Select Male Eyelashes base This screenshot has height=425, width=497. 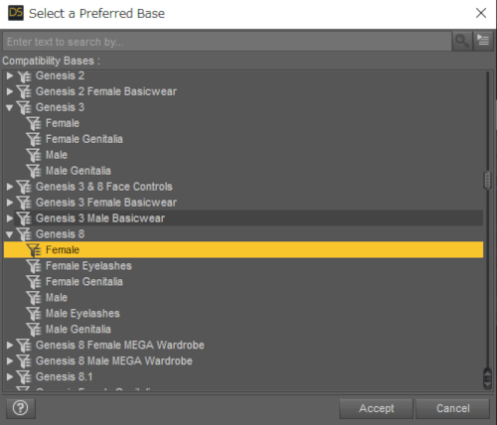(83, 314)
